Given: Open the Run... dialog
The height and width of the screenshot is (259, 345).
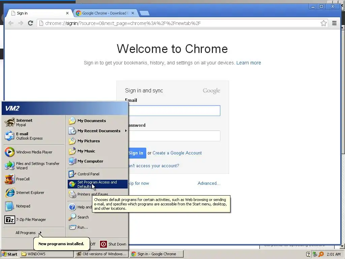Looking at the screenshot, I should tap(97, 227).
